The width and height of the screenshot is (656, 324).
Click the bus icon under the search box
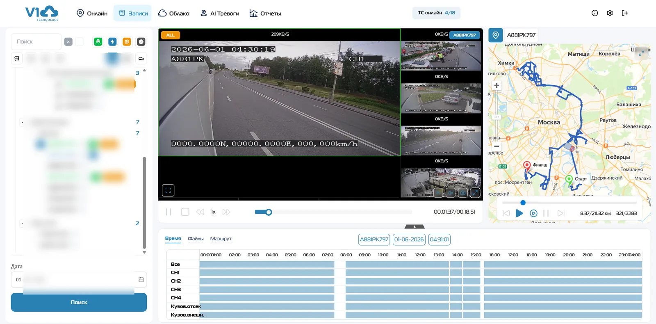[17, 59]
